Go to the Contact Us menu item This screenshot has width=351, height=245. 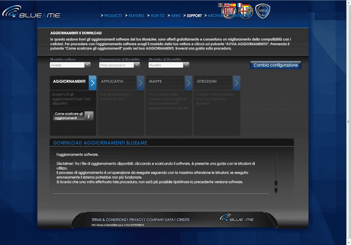[240, 16]
